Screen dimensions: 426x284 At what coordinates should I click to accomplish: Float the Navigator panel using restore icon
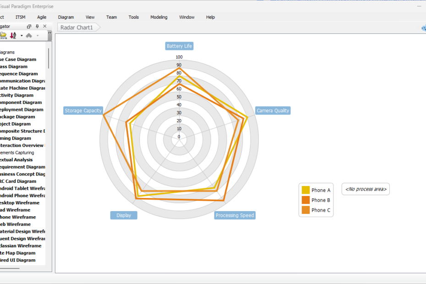click(29, 26)
